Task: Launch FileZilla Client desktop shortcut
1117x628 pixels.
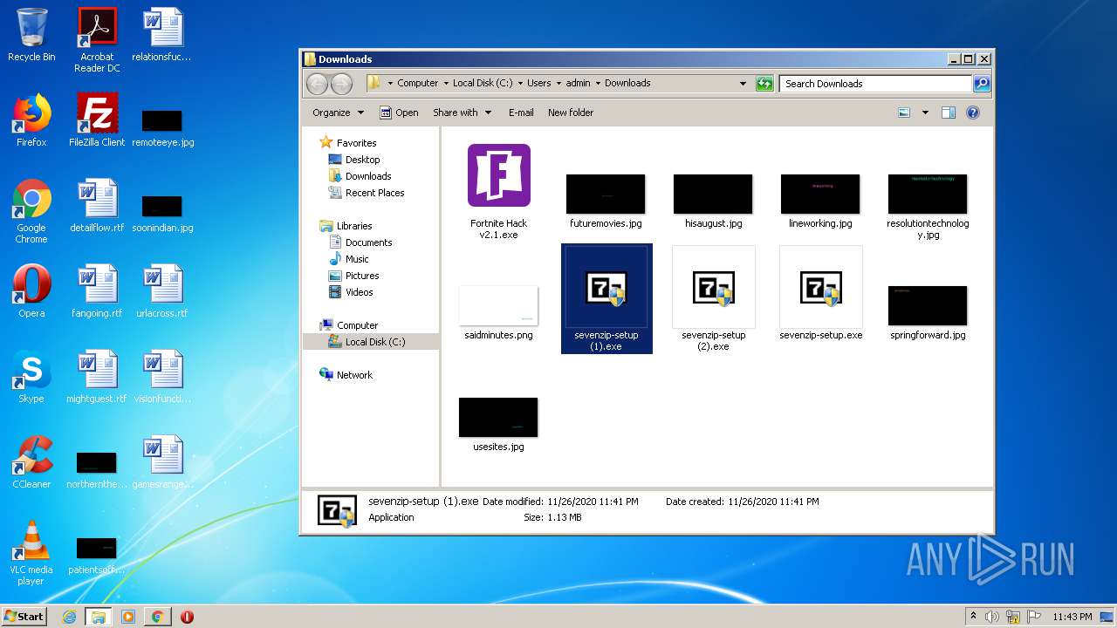Action: tap(97, 113)
